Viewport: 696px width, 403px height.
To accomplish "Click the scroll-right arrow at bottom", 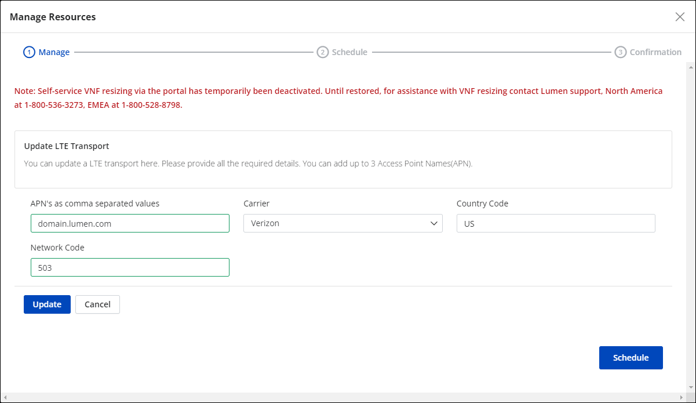I will (681, 397).
